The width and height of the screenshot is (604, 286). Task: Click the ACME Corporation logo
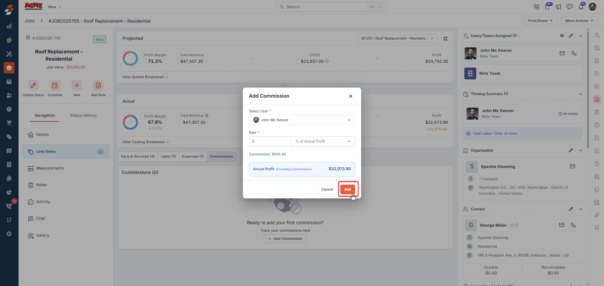point(33,6)
